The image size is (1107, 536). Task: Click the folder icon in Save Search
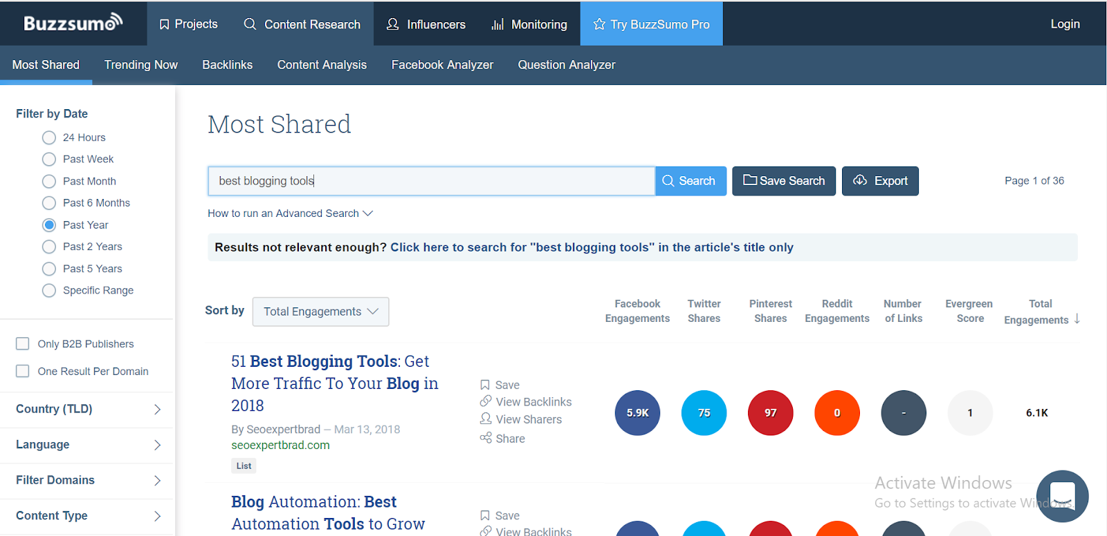click(750, 180)
